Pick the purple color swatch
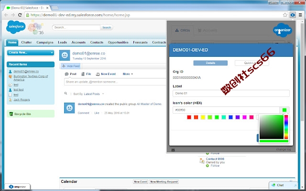The width and height of the screenshot is (306, 191). [238, 117]
